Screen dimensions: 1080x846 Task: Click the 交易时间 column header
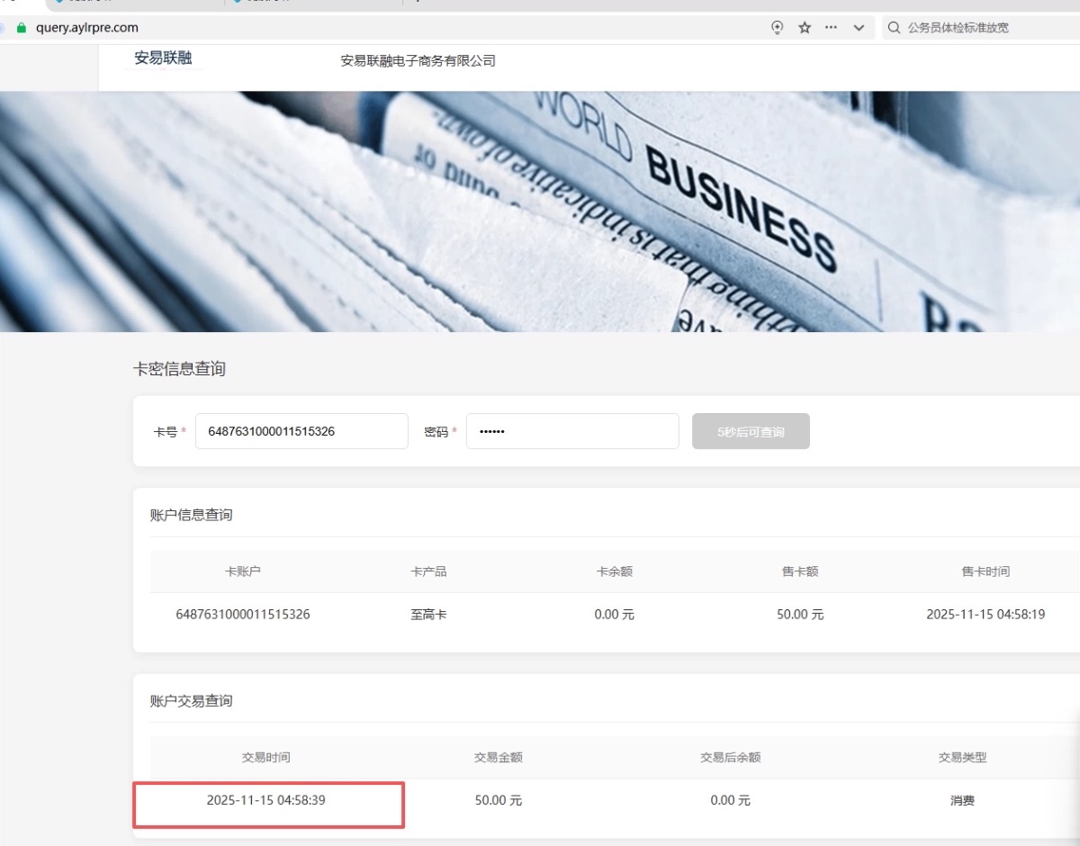(x=265, y=758)
